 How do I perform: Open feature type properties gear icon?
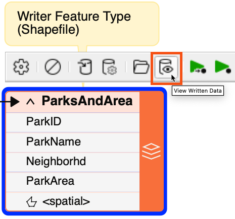pos(21,66)
